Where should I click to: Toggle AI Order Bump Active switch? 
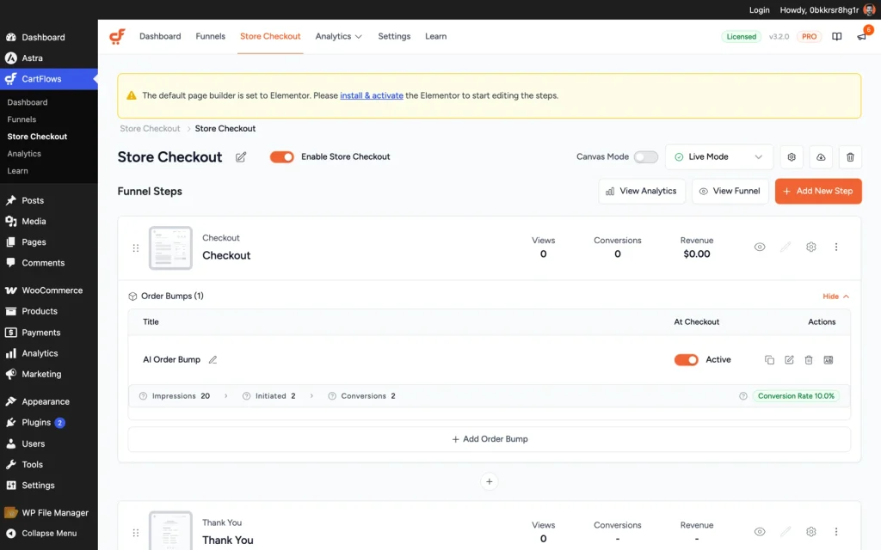(x=686, y=360)
